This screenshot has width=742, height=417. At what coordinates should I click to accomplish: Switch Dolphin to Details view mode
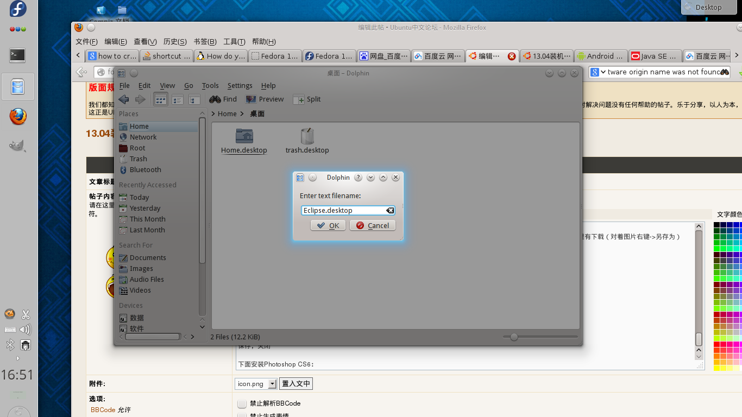[194, 99]
